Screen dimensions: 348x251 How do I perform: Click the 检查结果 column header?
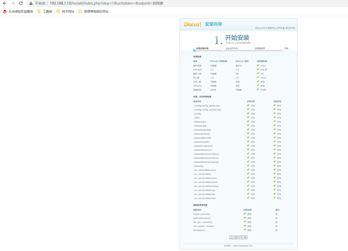[x=247, y=210]
